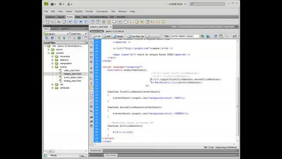Image resolution: width=282 pixels, height=159 pixels.
Task: Open the CODER PLUS workspace switcher
Action: coord(177,4)
